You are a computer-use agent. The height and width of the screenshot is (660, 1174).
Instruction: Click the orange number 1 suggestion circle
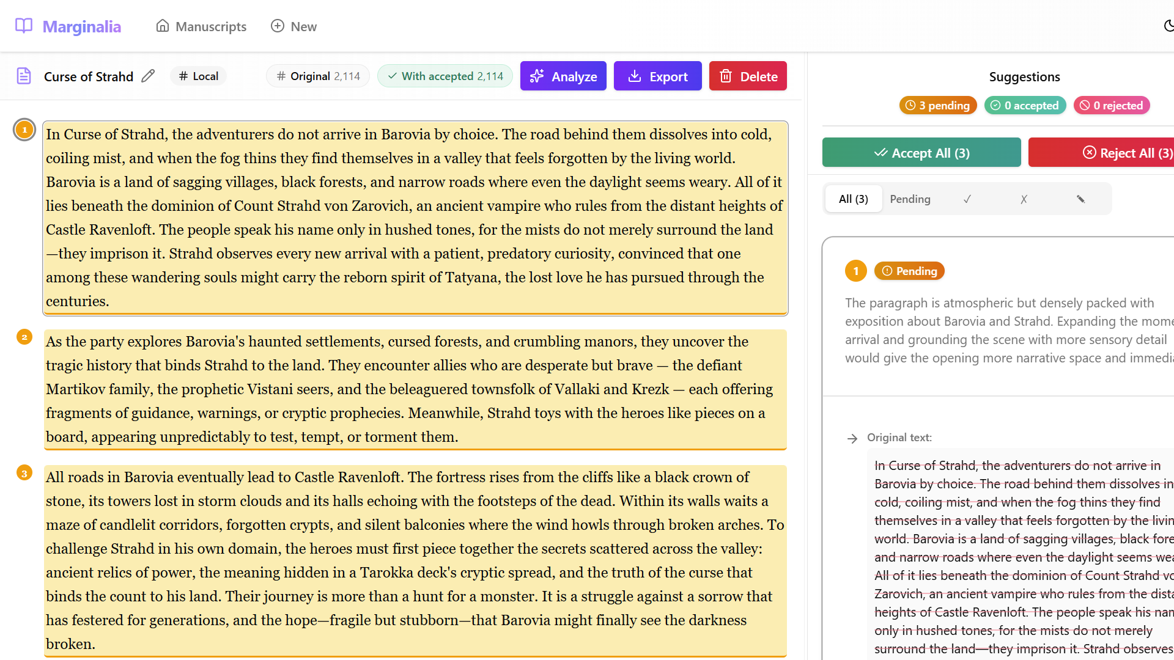[x=856, y=271]
